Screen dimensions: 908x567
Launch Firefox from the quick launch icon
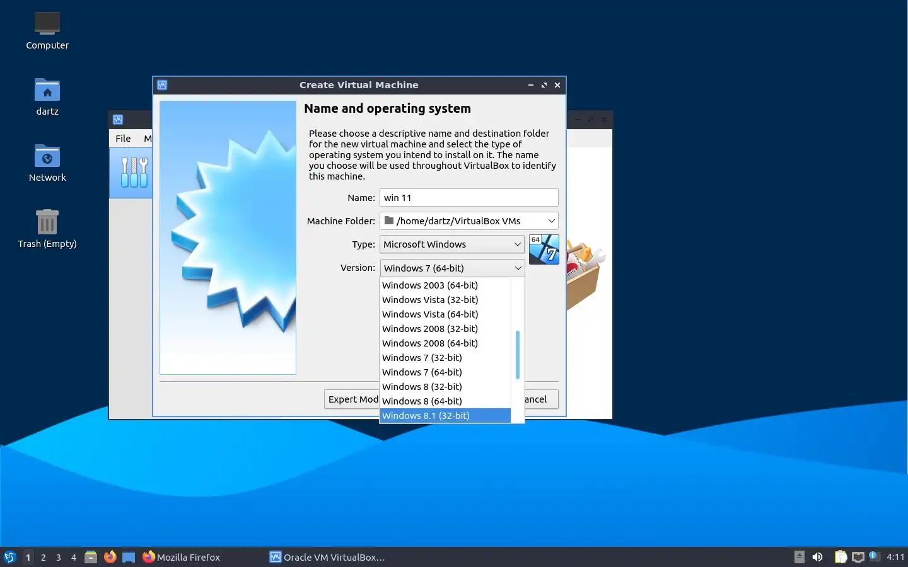point(110,557)
